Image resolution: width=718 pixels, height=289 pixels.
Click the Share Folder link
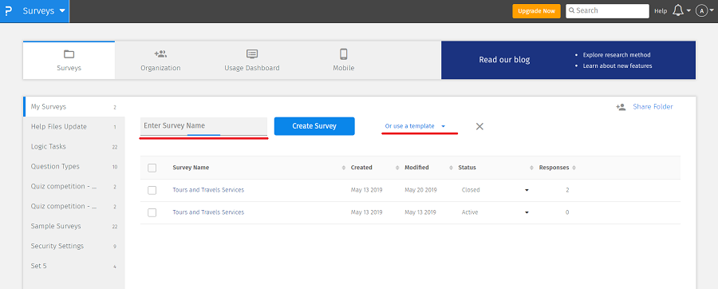(x=653, y=107)
